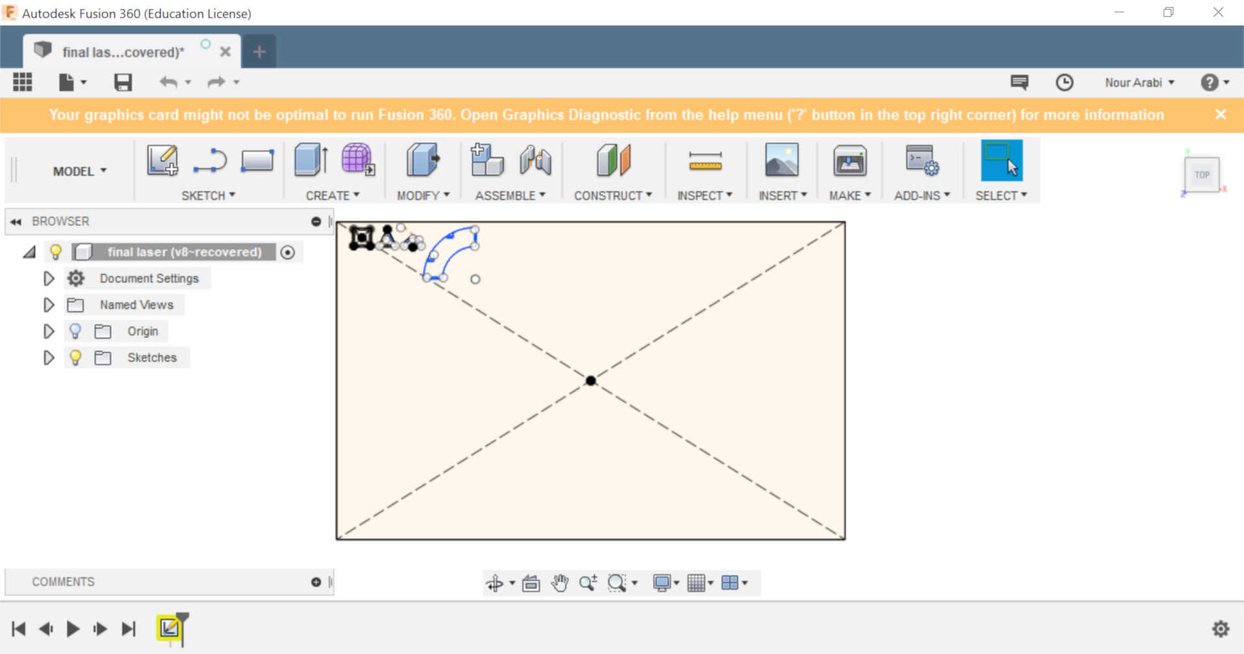The height and width of the screenshot is (654, 1244).
Task: Open the MAKE menu
Action: tap(850, 195)
